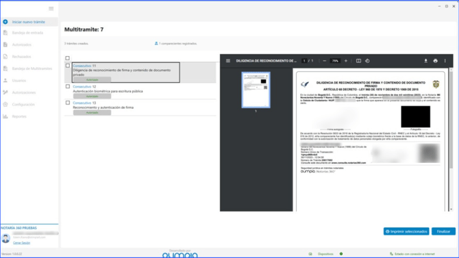
Task: Print the PDF from viewer toolbar
Action: 435,61
